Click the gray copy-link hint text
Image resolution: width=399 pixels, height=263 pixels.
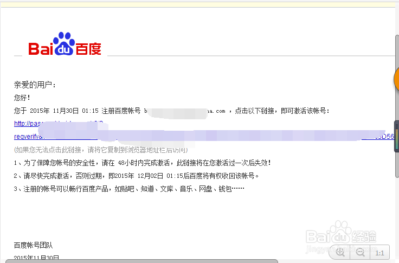101,150
